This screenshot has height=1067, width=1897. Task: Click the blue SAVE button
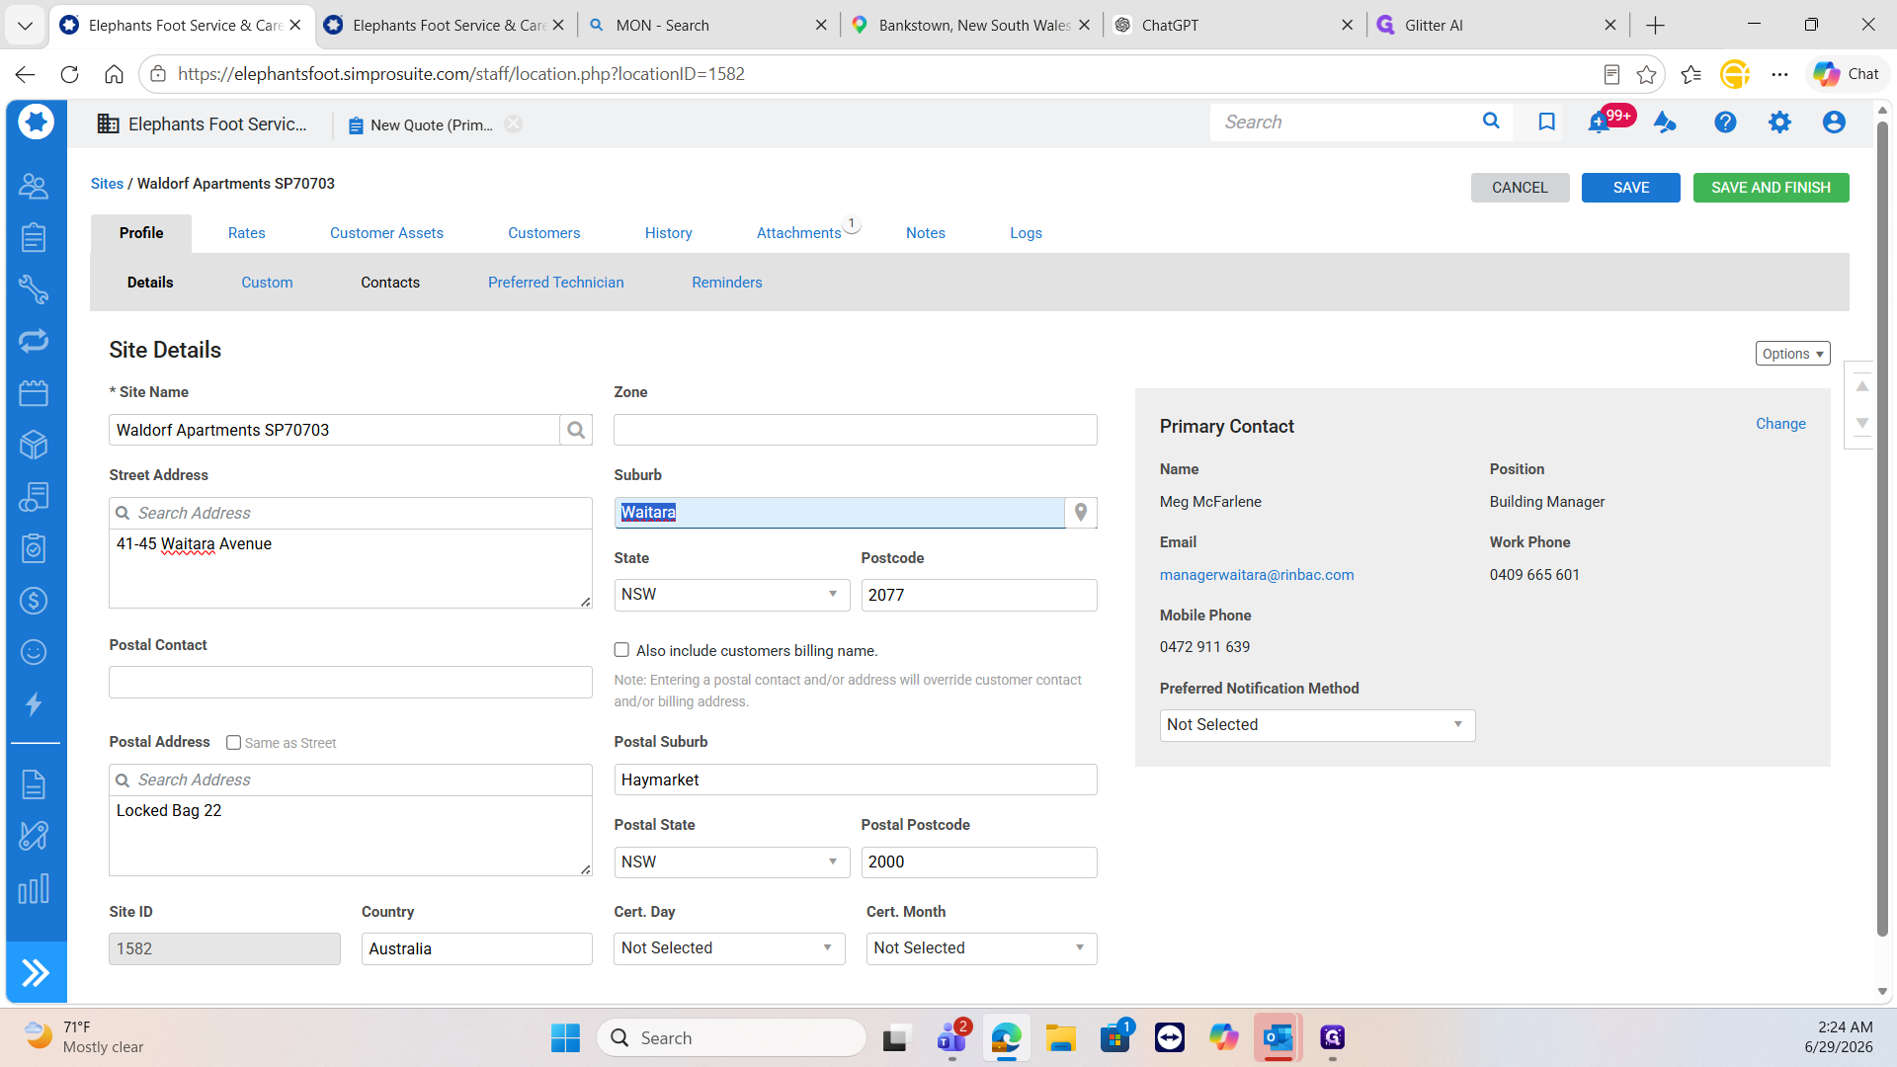click(1630, 188)
